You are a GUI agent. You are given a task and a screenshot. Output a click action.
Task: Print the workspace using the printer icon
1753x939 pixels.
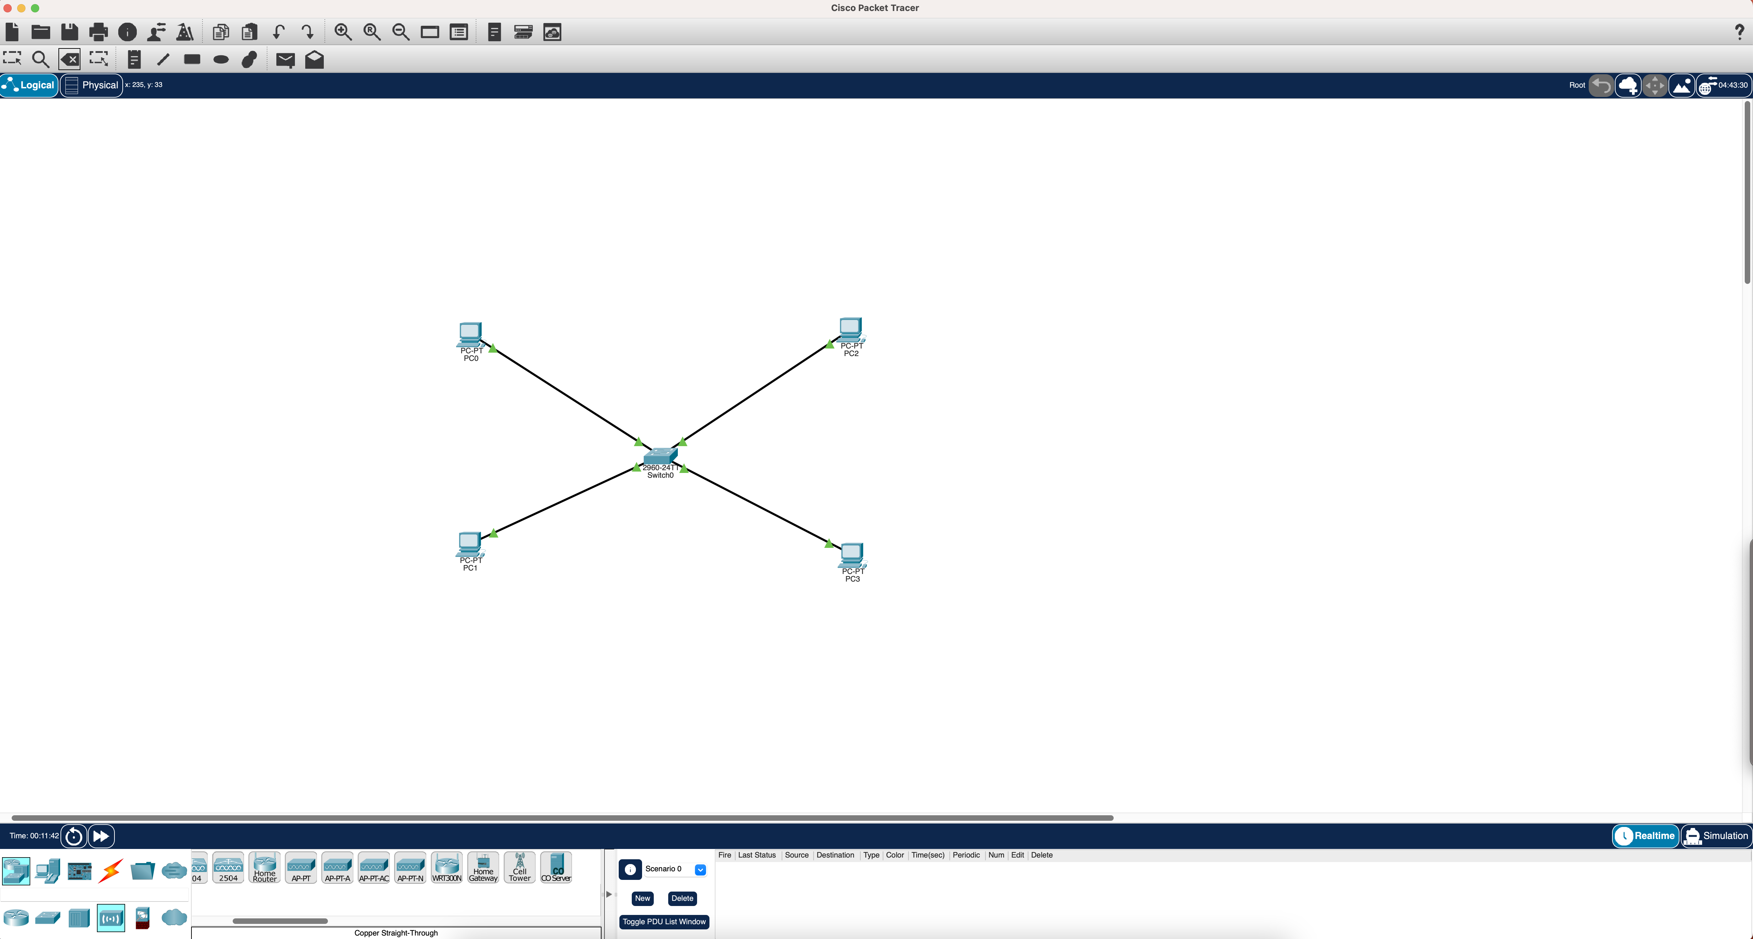tap(99, 32)
